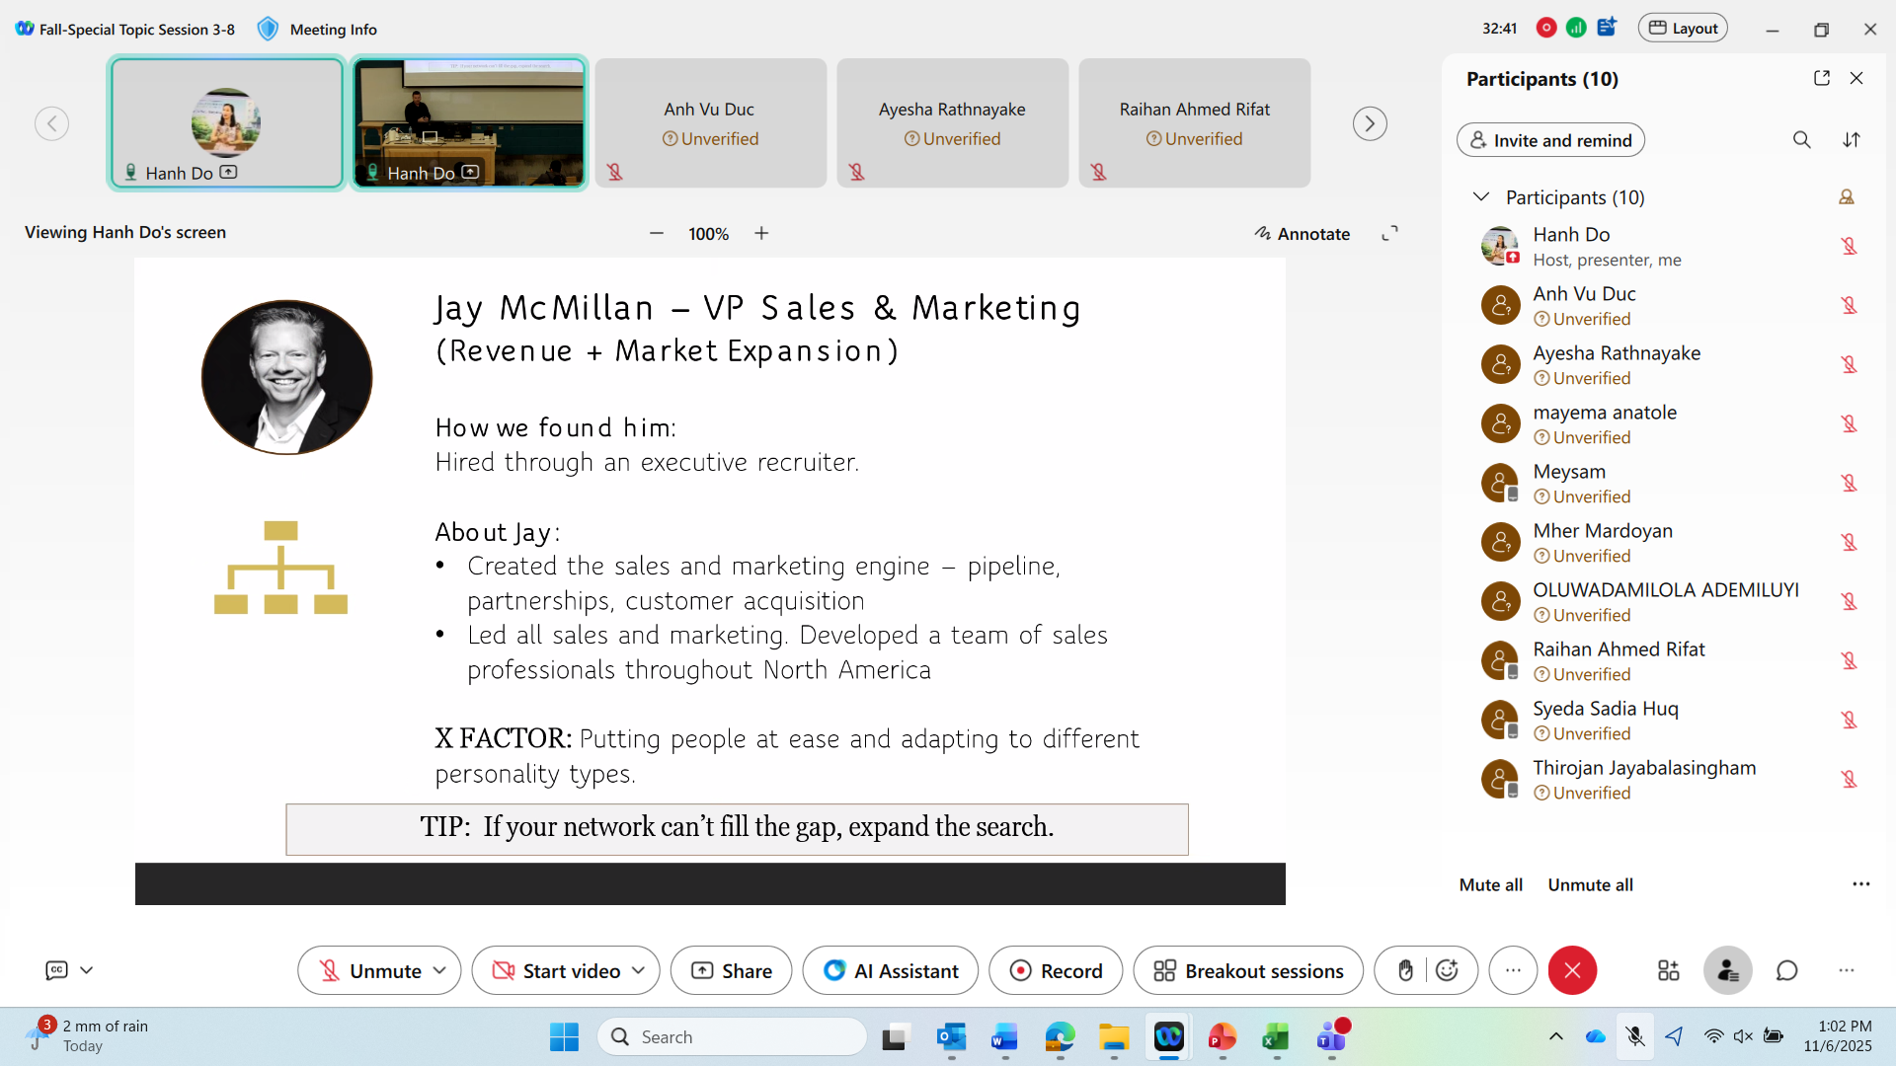
Task: Open the Start video options dropdown arrow
Action: (639, 971)
